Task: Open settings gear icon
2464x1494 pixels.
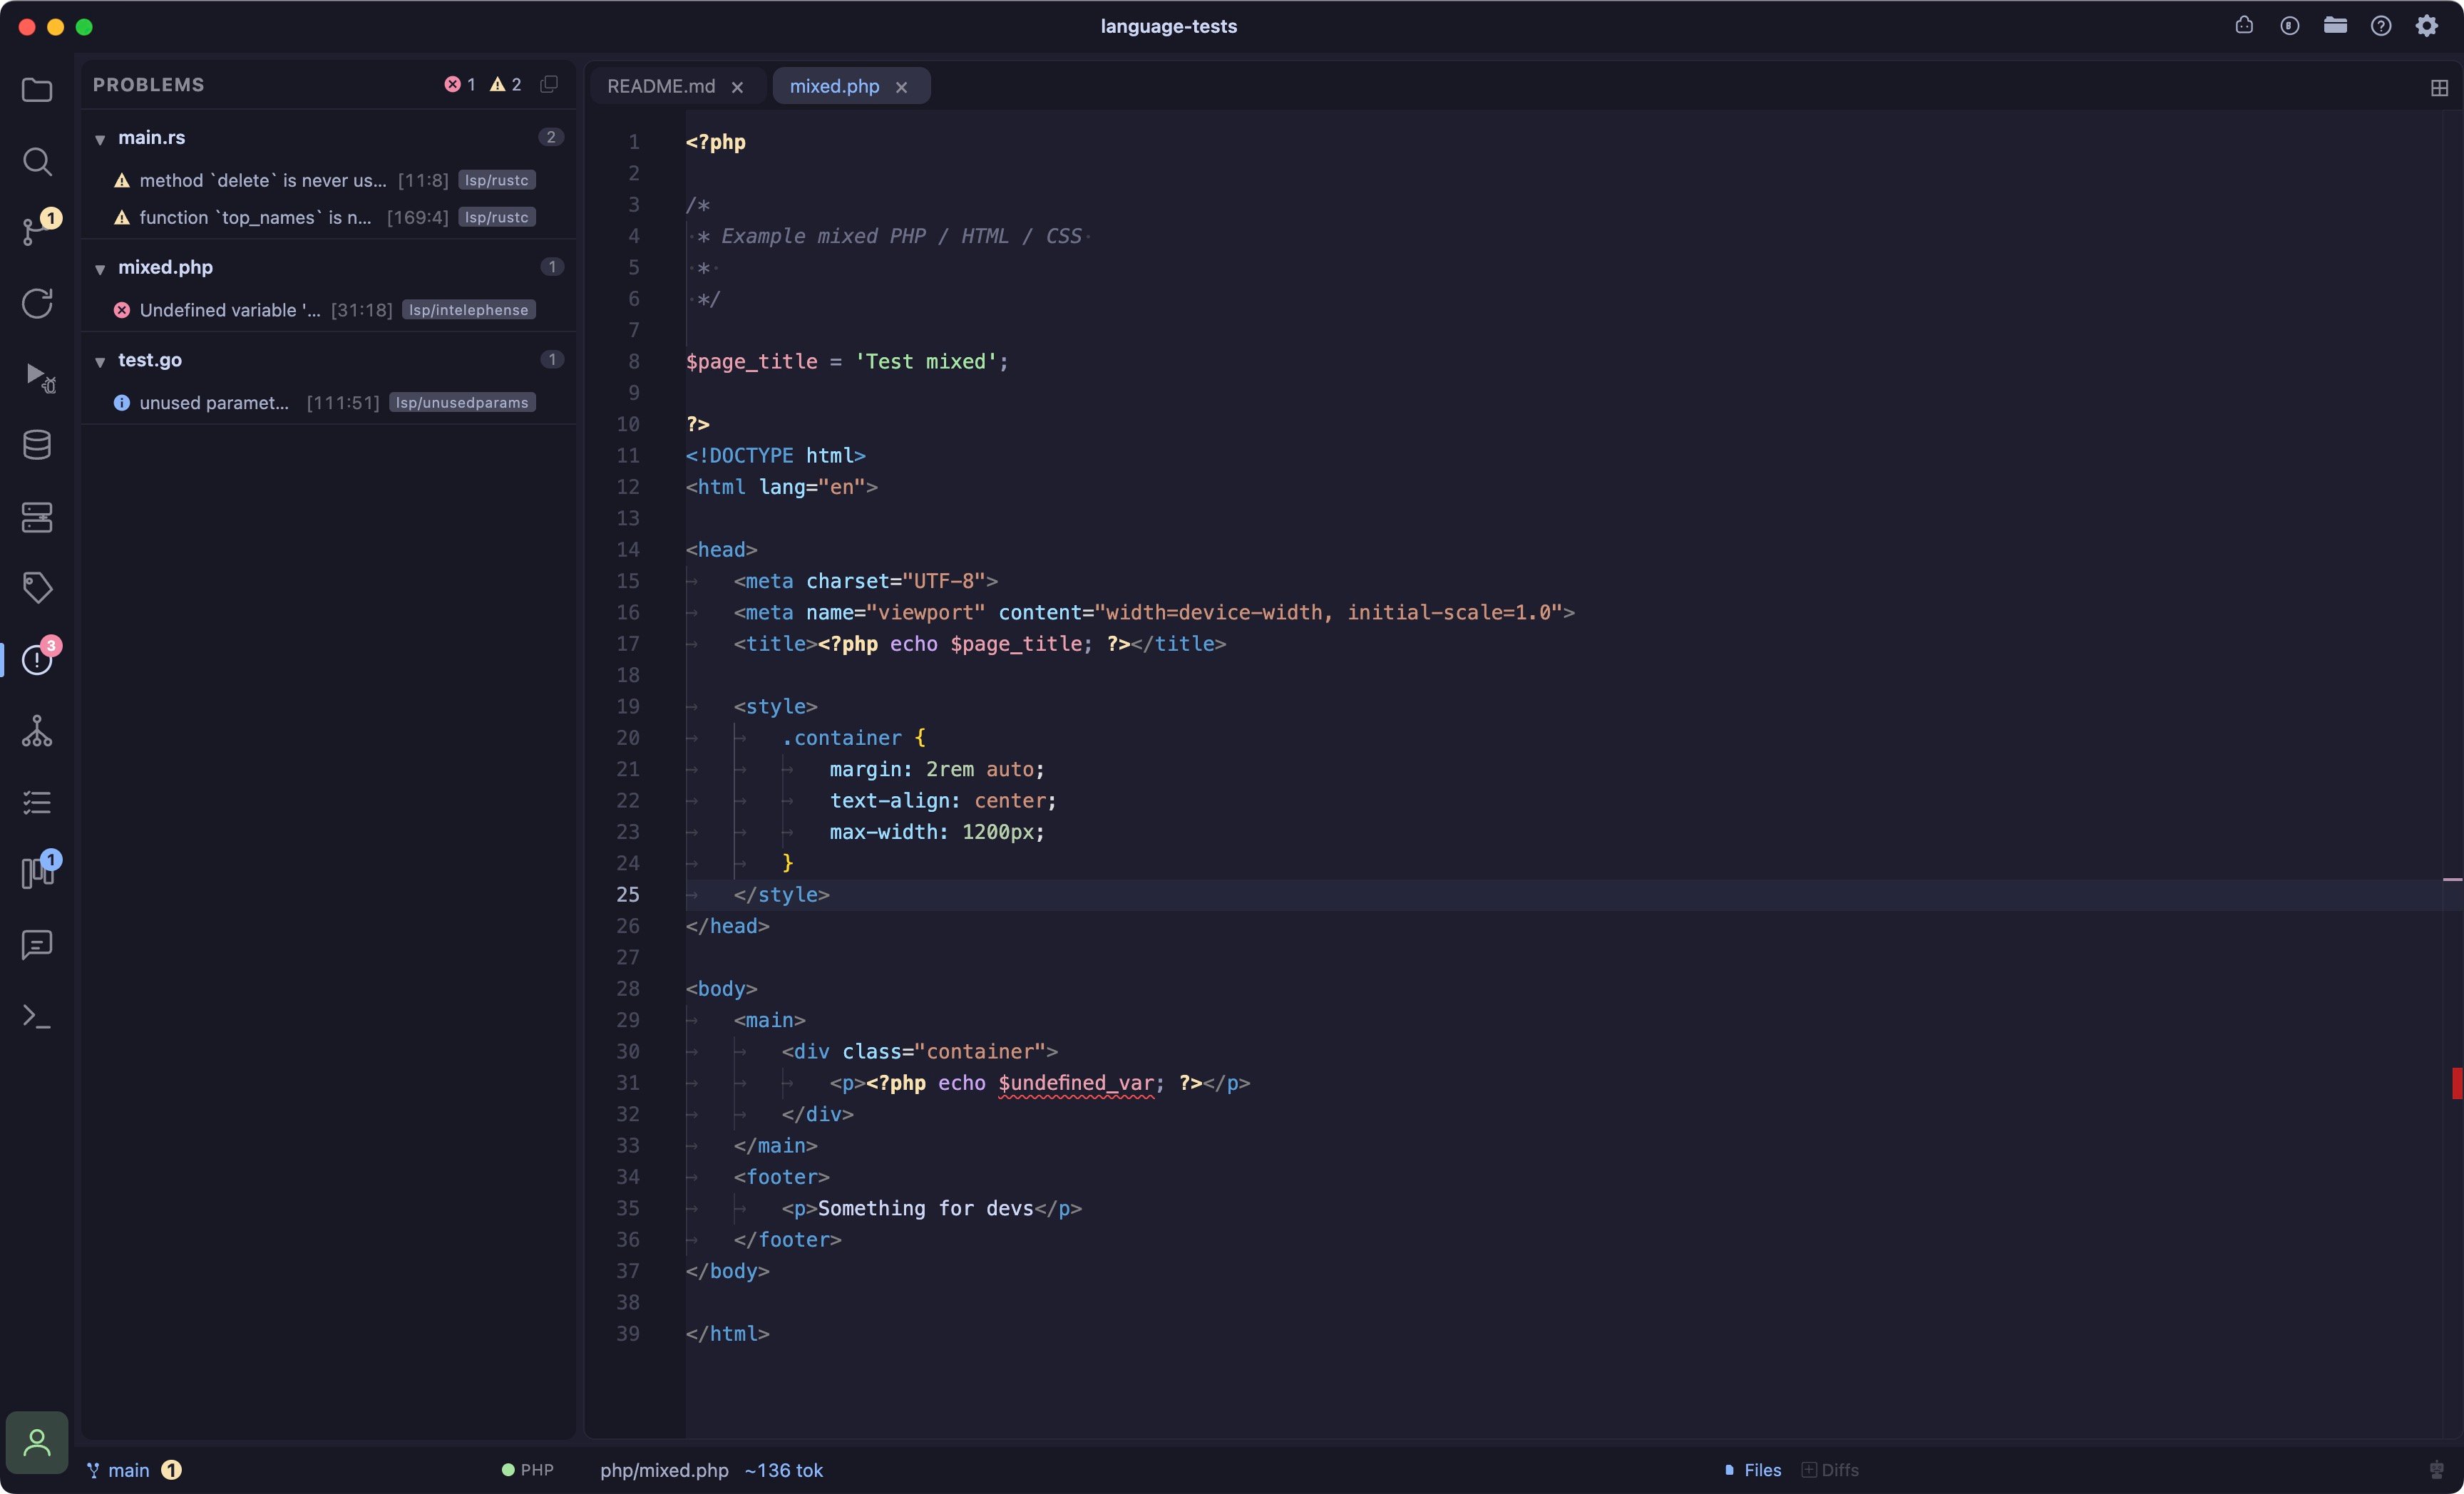Action: tap(2427, 25)
